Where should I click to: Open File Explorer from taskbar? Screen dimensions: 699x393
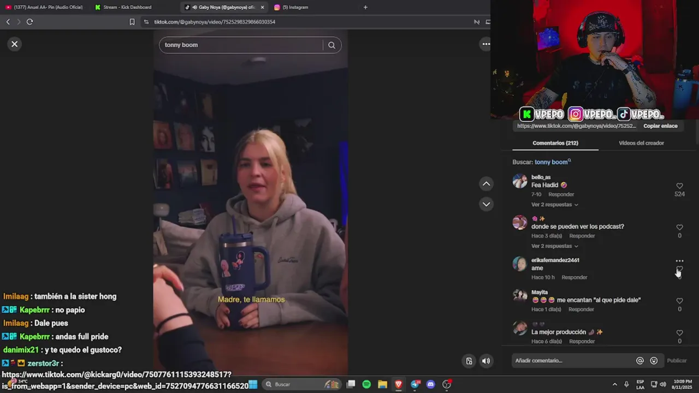[382, 384]
